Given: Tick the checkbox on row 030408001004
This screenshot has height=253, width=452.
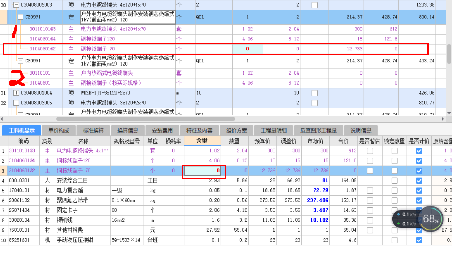Looking at the screenshot, I should point(314,93).
